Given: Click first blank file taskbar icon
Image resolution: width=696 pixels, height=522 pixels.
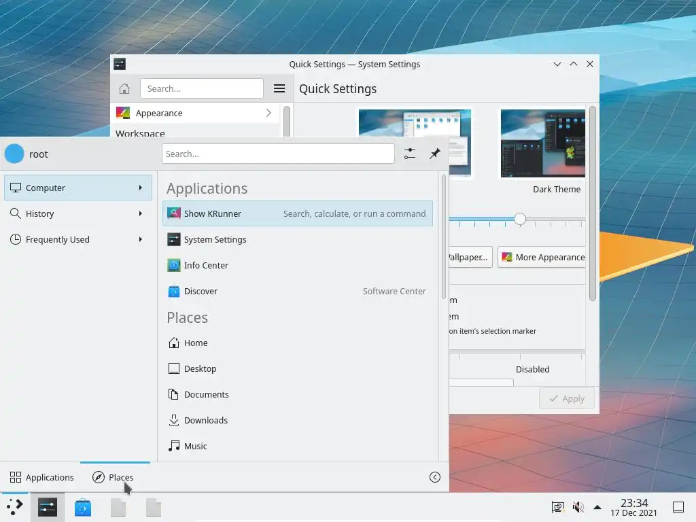Looking at the screenshot, I should click(x=118, y=507).
